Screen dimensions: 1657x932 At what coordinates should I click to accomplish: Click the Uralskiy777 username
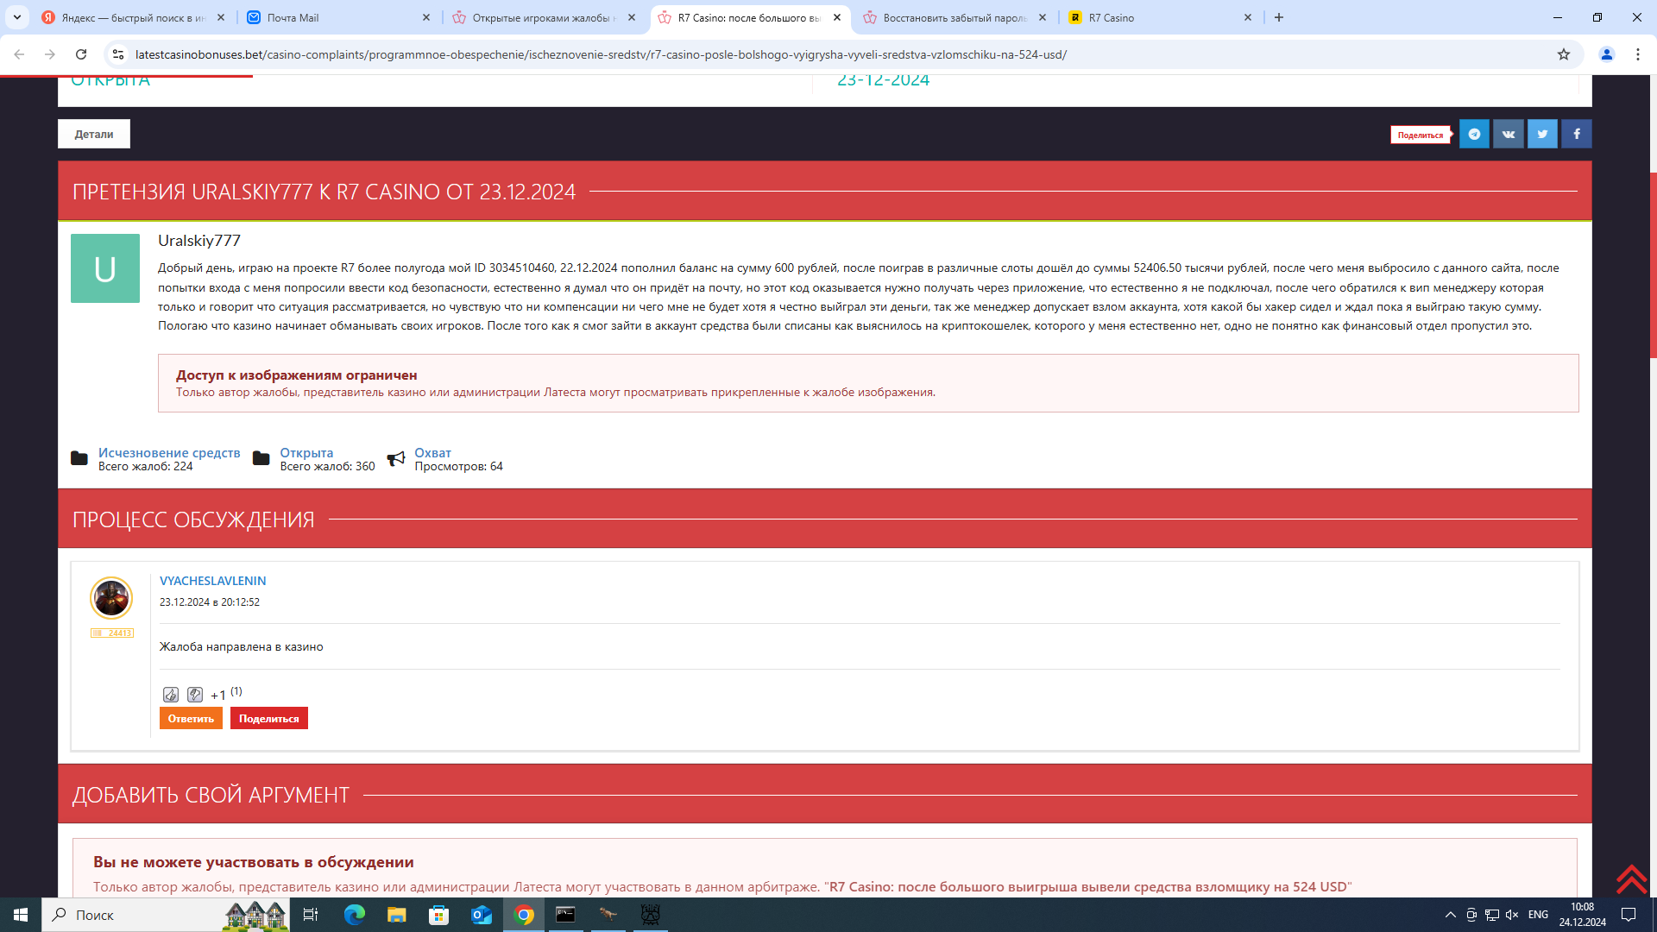click(199, 241)
